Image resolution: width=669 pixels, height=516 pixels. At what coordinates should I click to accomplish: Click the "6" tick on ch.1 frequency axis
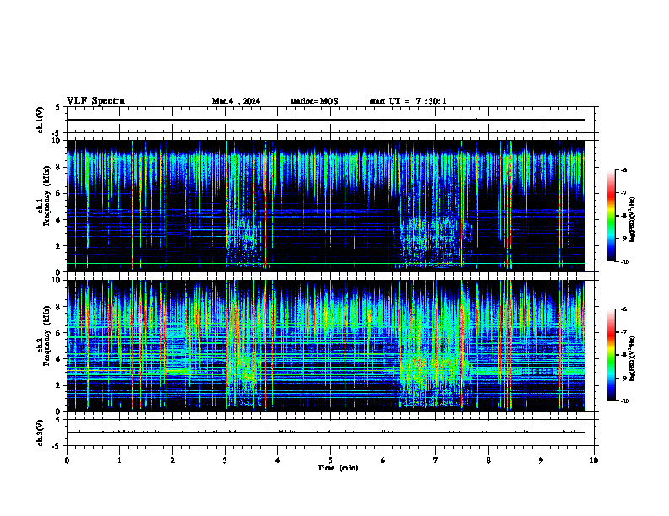(x=60, y=193)
